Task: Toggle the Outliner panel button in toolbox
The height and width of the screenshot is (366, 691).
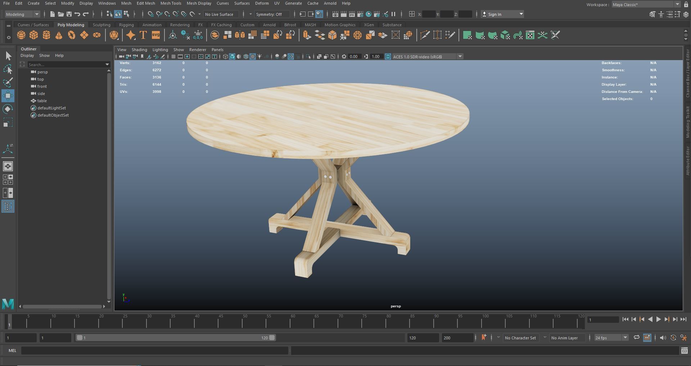Action: (8, 206)
